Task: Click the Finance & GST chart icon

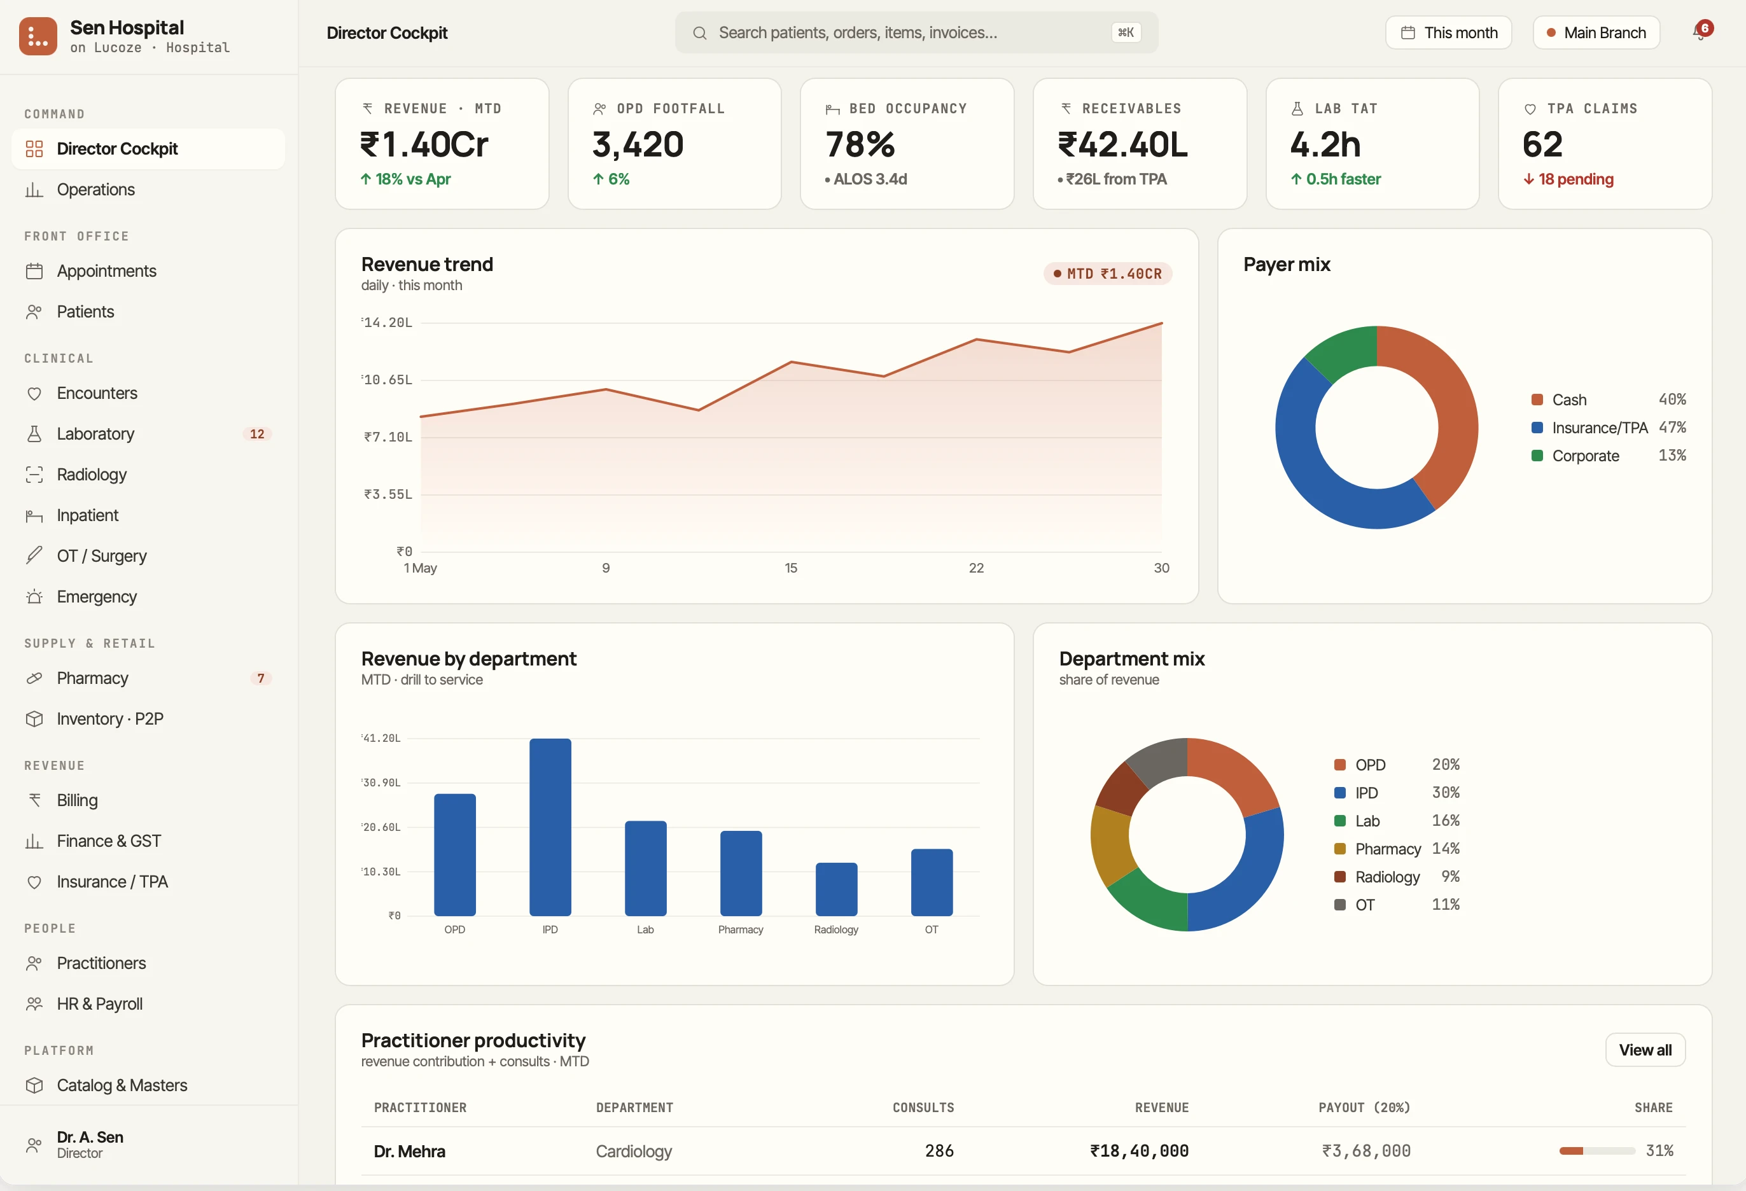Action: [x=34, y=841]
